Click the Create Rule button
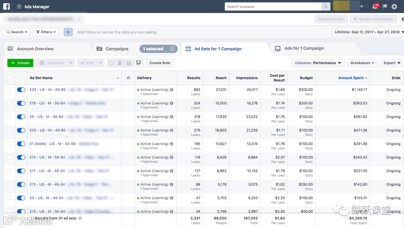 160,63
